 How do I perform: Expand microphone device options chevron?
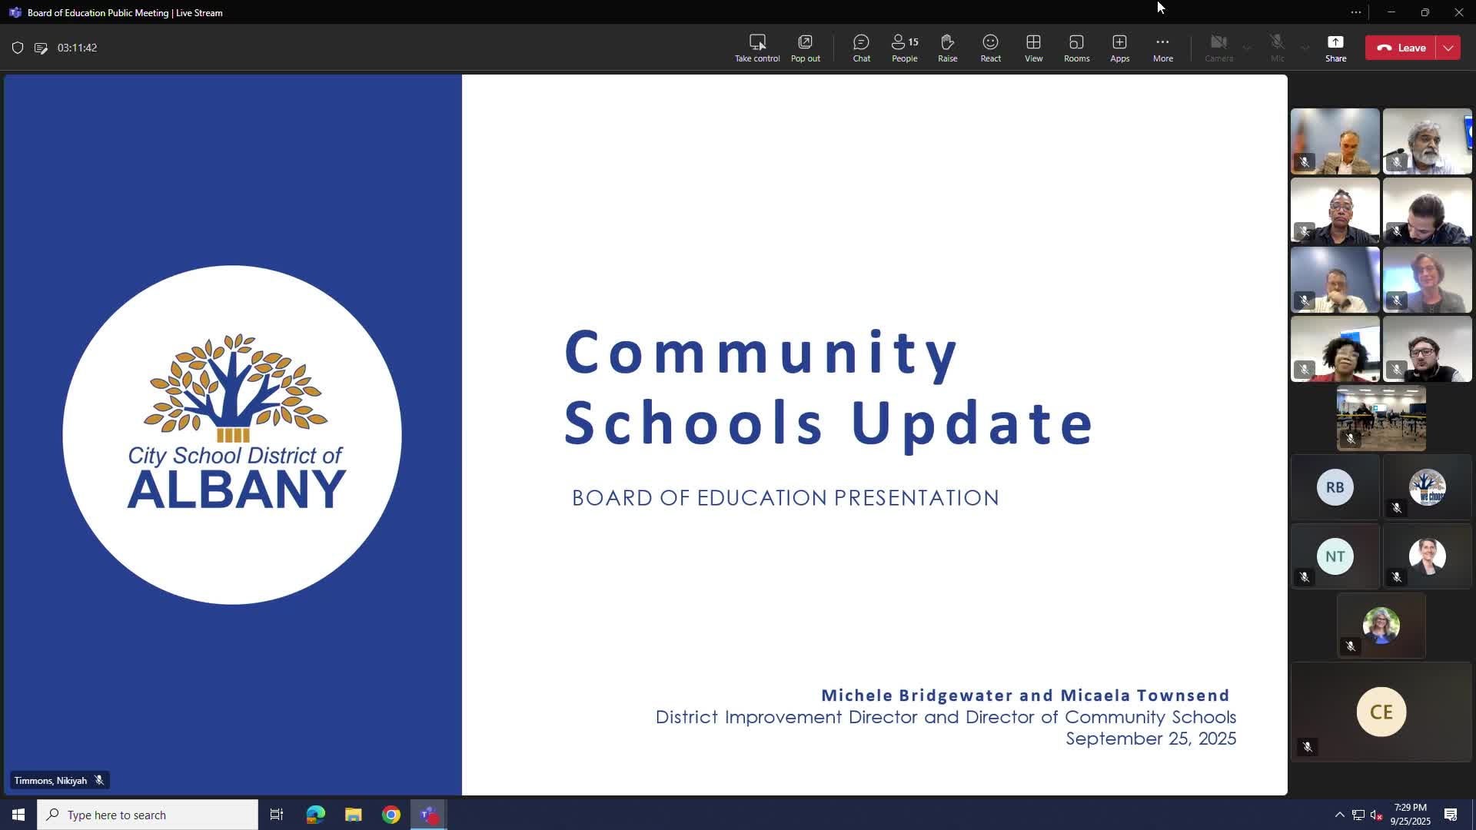tap(1305, 48)
